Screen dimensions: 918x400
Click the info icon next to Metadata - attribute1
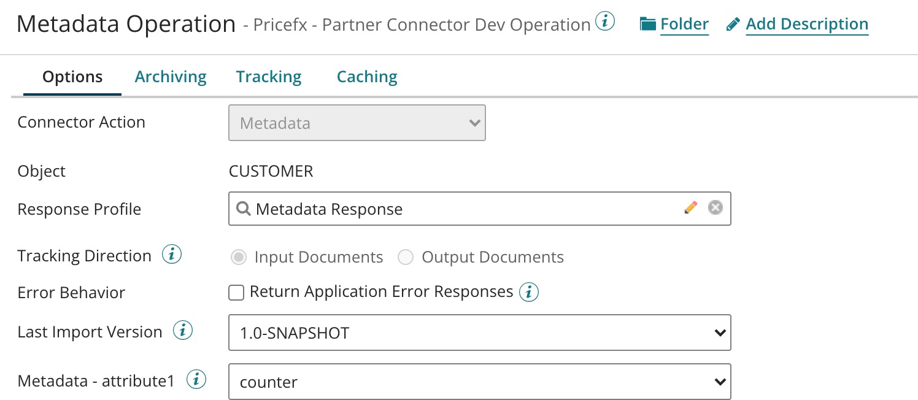pos(196,379)
